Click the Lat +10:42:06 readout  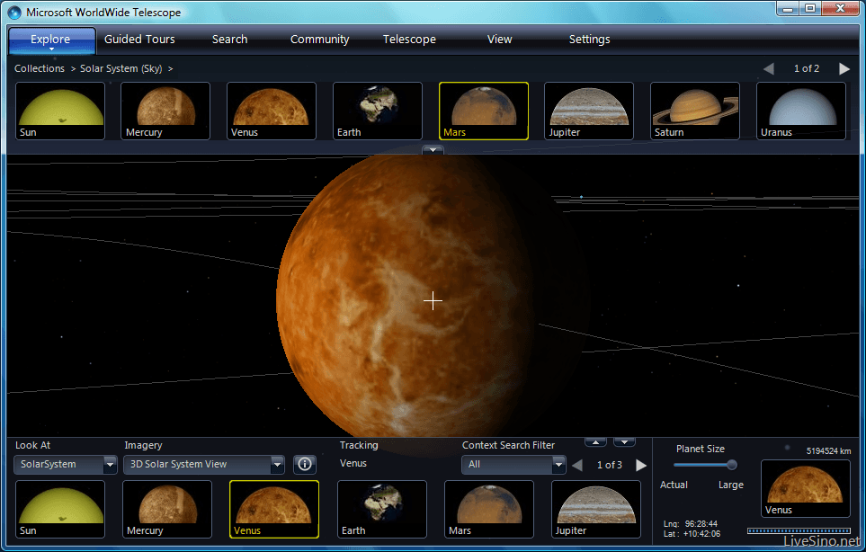click(x=692, y=534)
